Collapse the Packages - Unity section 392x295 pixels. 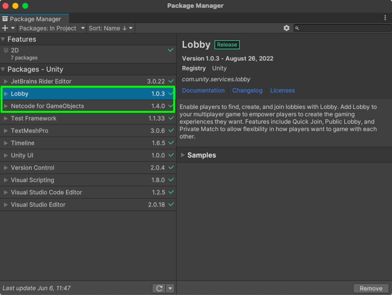click(x=3, y=69)
